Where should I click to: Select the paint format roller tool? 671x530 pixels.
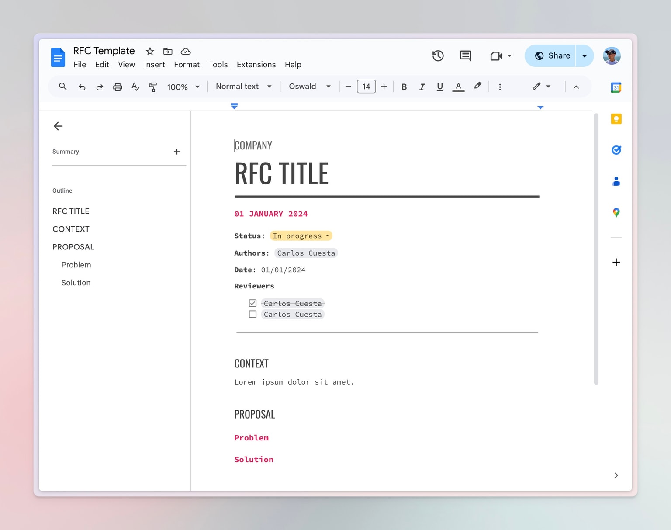pos(152,87)
